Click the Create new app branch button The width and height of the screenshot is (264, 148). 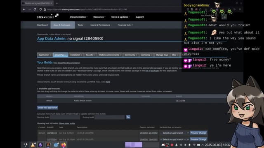point(47,108)
